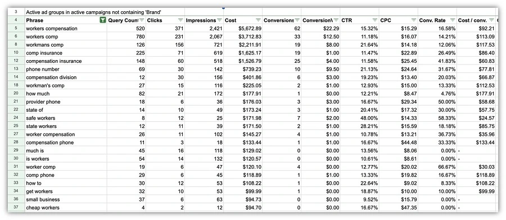The image size is (506, 220).
Task: Click the 'comp phone' phrase cell
Action: [66, 175]
